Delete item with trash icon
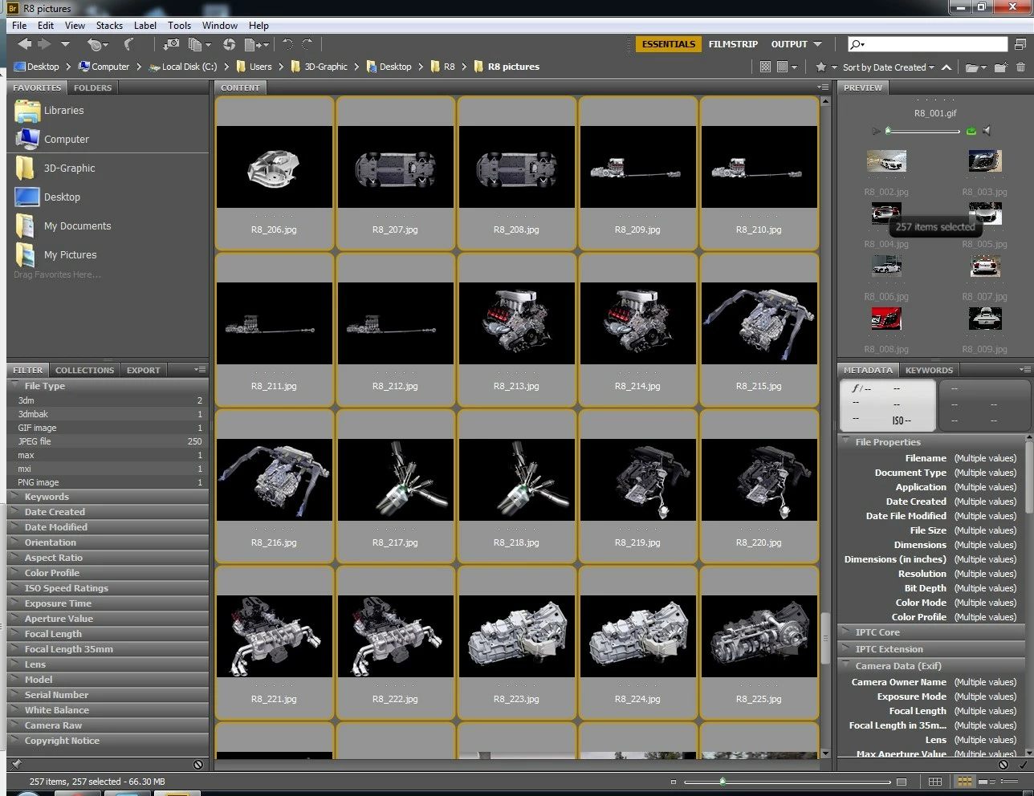This screenshot has height=796, width=1034. (x=1020, y=67)
